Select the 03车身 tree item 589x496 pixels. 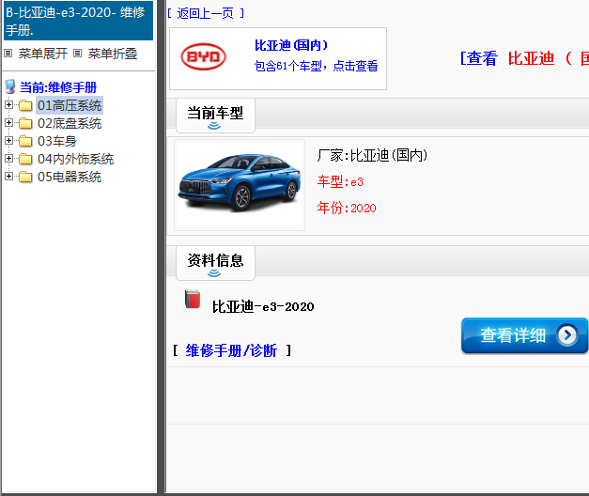click(57, 141)
